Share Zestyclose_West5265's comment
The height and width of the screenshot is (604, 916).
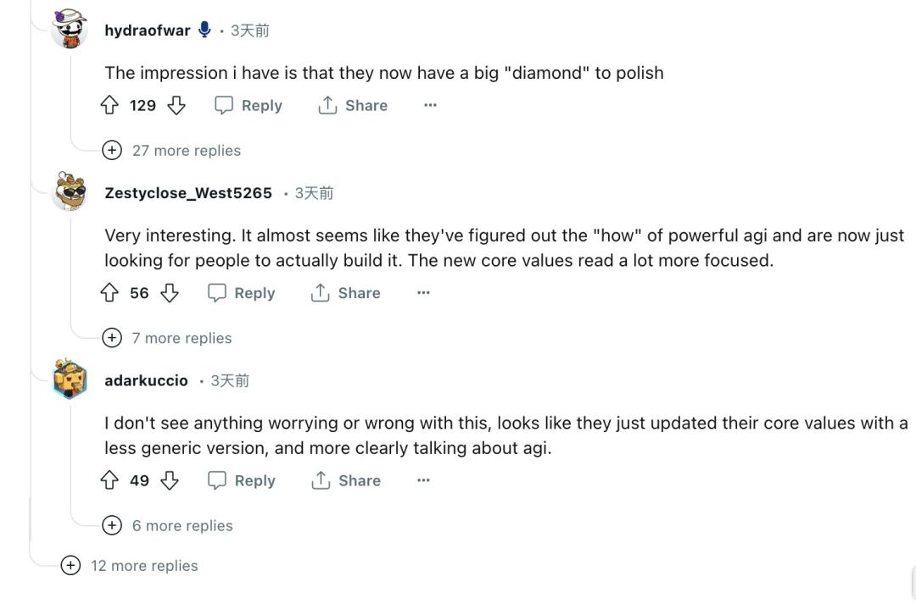[346, 293]
